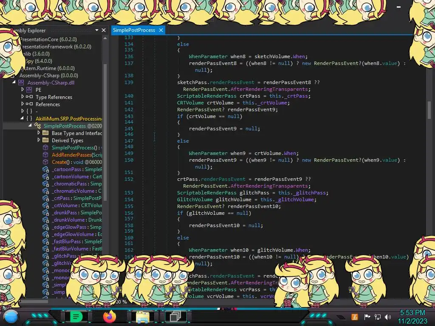This screenshot has height=326, width=435.
Task: Click the _crtPass reference on line 140
Action: point(296,96)
